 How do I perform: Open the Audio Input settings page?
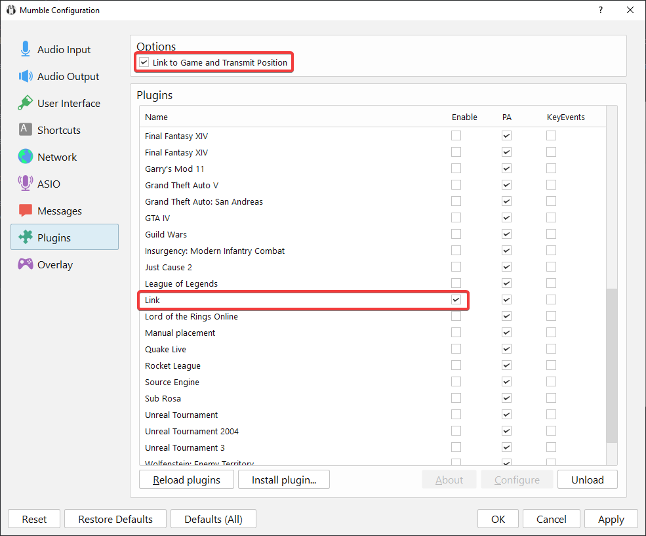click(64, 49)
